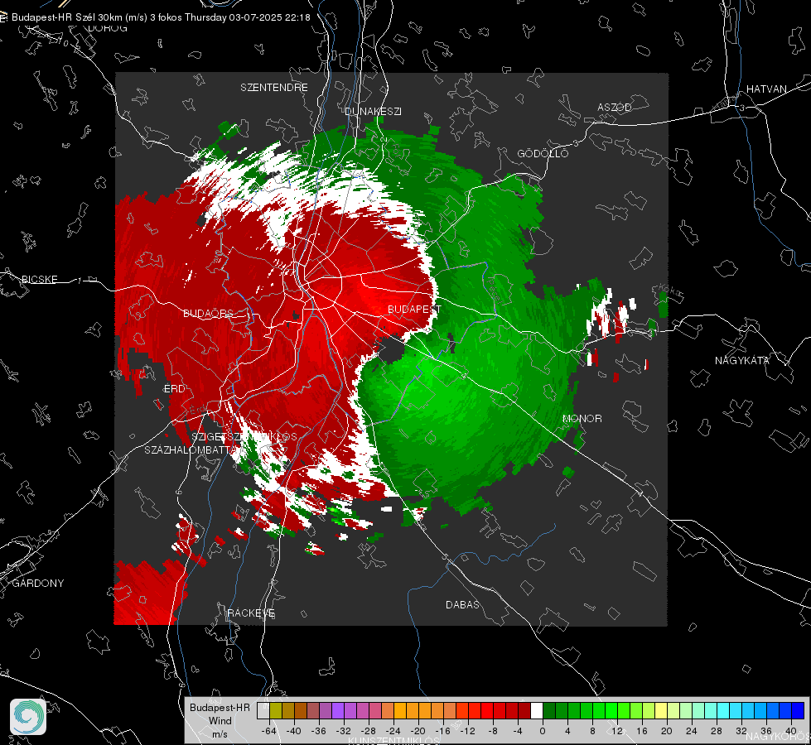Click the GÁRDONY town label
The width and height of the screenshot is (811, 745).
tap(38, 584)
